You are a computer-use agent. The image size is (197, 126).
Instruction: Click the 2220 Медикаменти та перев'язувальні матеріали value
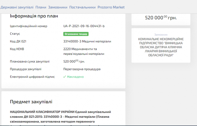84,51
